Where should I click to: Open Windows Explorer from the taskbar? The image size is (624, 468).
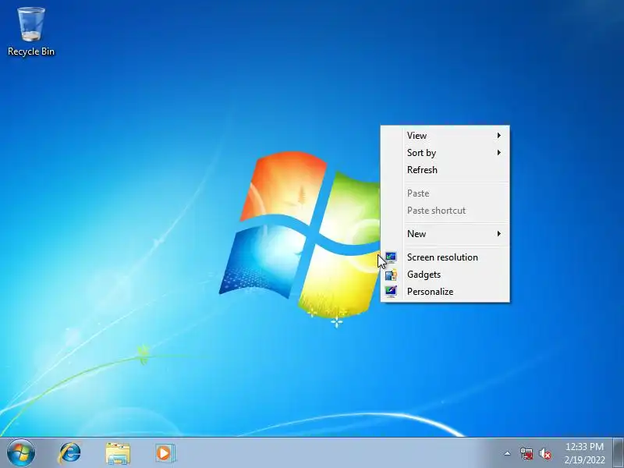point(118,453)
